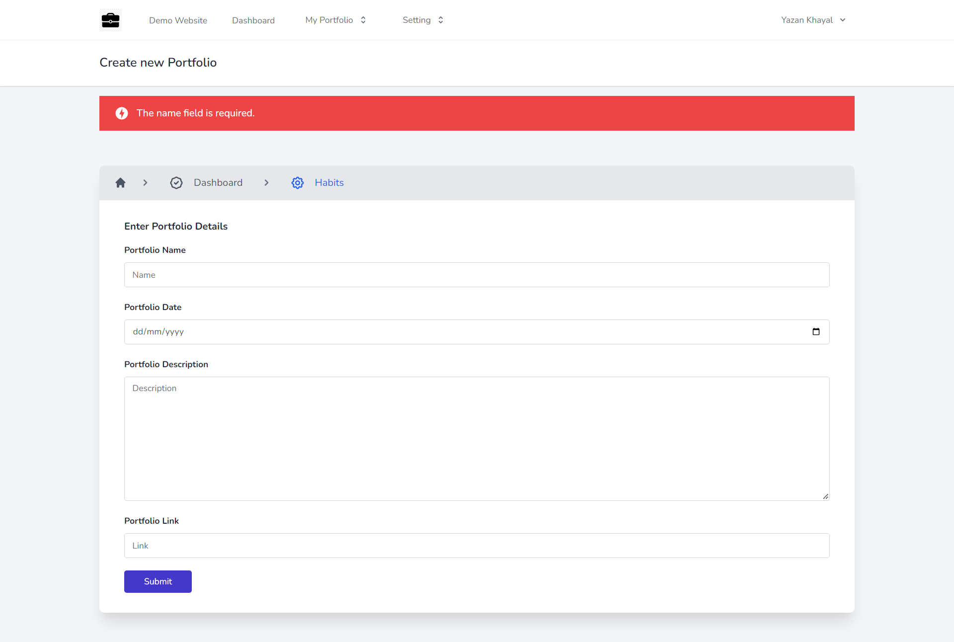Click the briefcase logo icon
The width and height of the screenshot is (954, 642).
(x=110, y=20)
